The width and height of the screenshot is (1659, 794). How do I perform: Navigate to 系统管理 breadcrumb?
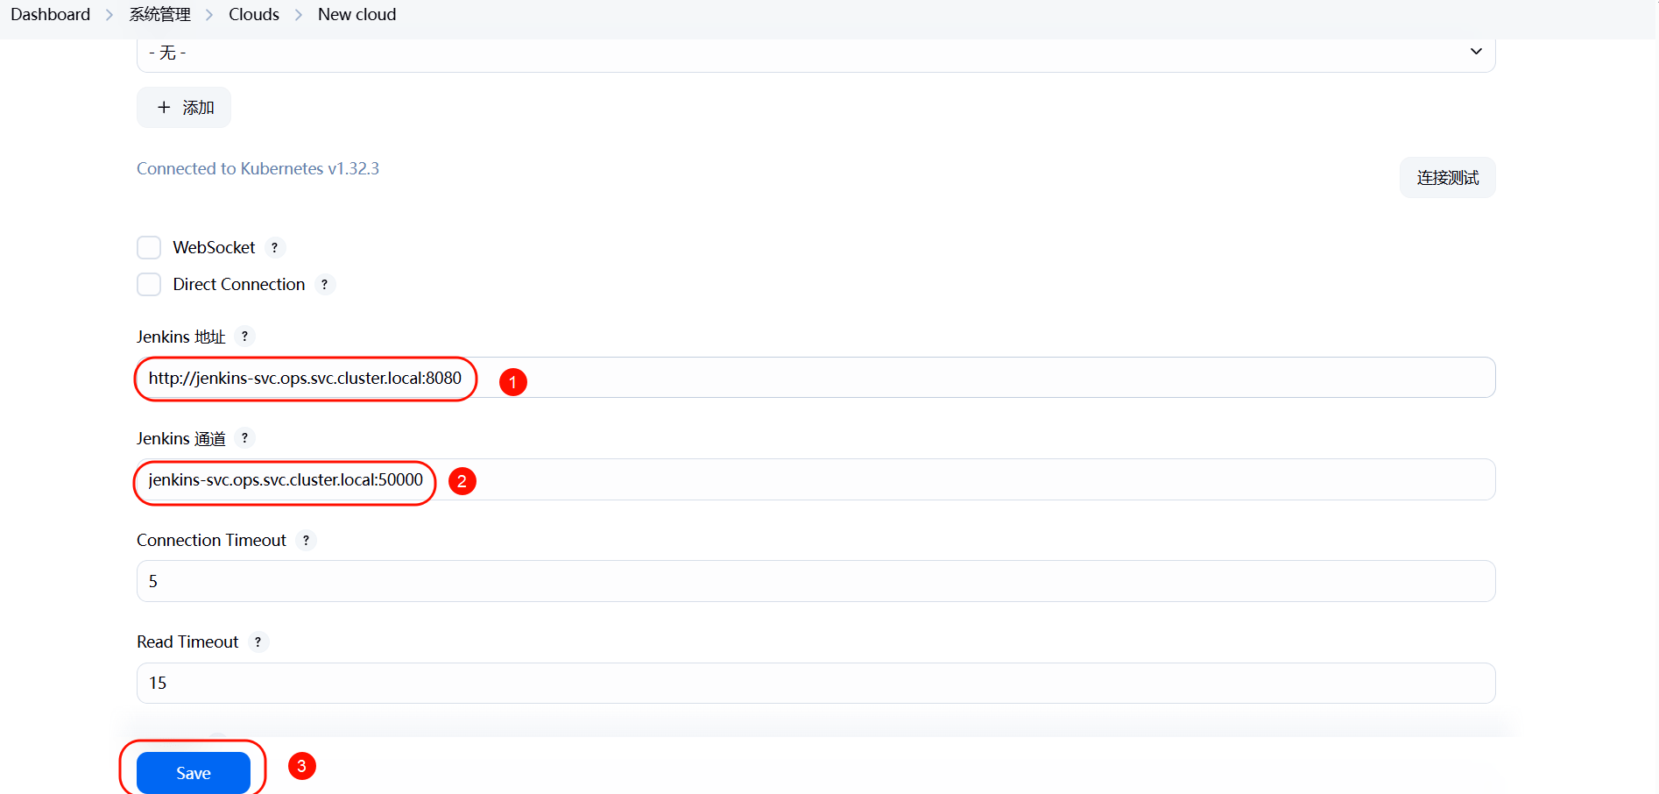159,15
